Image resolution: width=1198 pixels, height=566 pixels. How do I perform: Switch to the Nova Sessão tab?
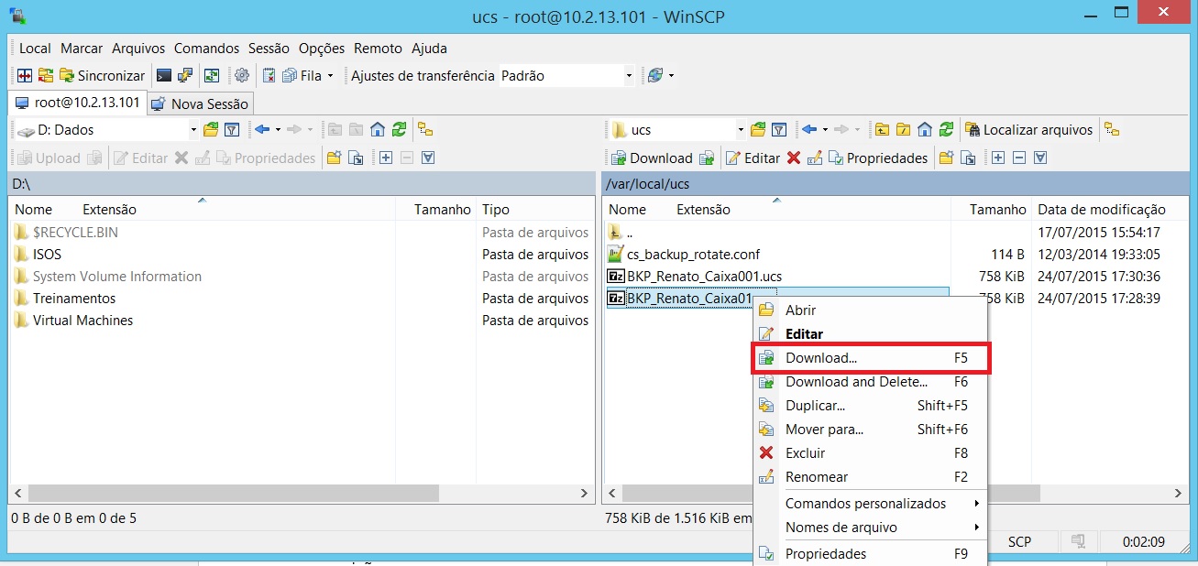coord(200,103)
